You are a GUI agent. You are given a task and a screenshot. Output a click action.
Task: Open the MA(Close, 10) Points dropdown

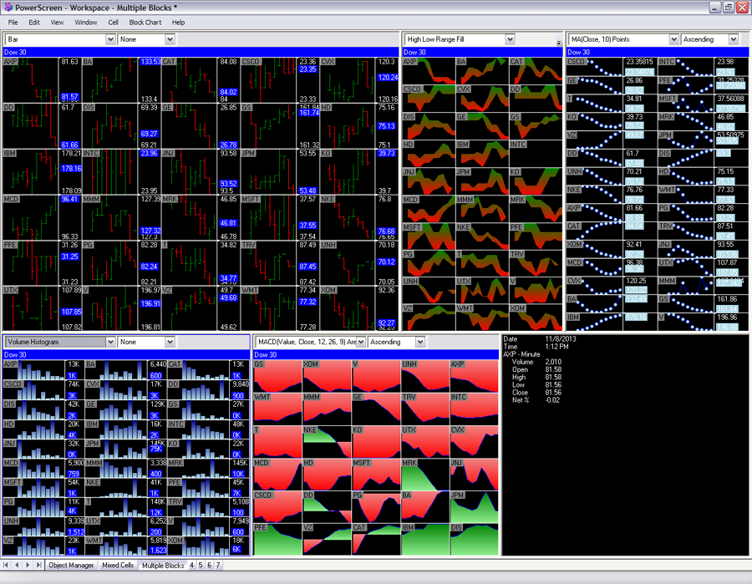tap(673, 39)
